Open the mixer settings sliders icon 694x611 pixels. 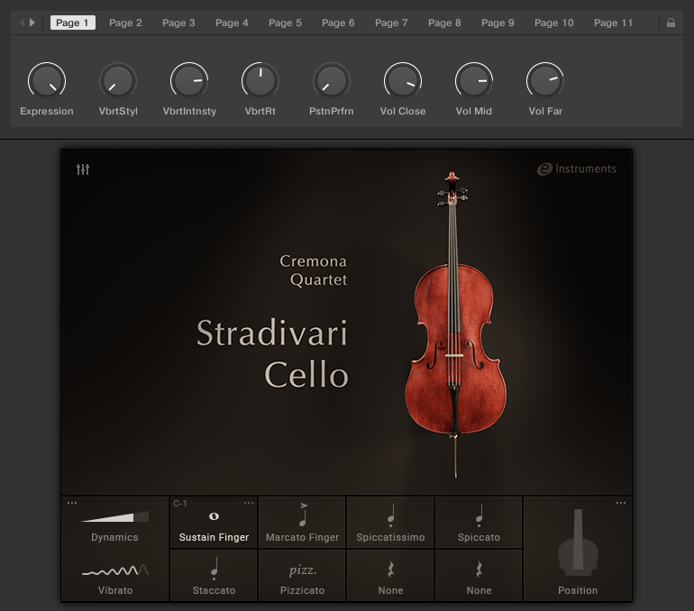83,169
